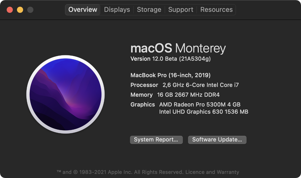Image resolution: width=301 pixels, height=178 pixels.
Task: Close the About This Mac window
Action: point(10,10)
